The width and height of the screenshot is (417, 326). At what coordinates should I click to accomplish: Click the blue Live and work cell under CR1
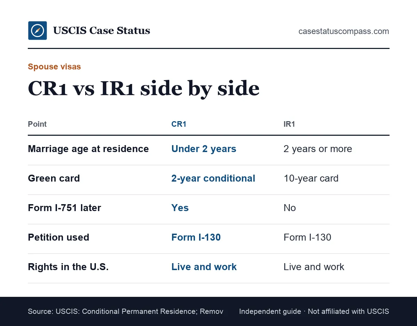tap(204, 267)
